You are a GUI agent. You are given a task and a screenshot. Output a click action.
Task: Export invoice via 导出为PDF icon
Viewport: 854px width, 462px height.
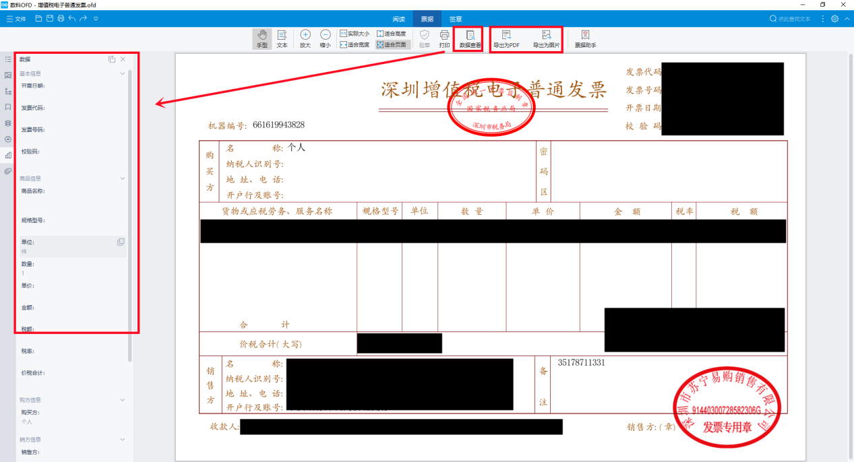[x=507, y=38]
